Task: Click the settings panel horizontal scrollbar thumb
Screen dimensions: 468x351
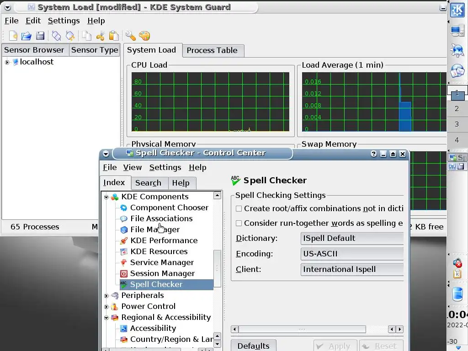Action: [302, 330]
